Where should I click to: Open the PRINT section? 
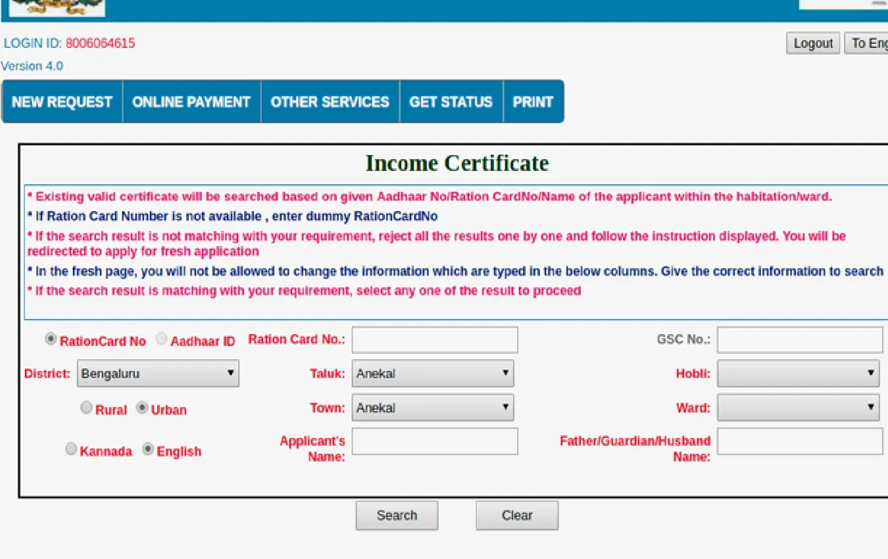click(x=533, y=101)
